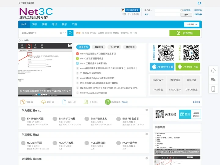Open the 广播 navigation tab

pyautogui.click(x=74, y=24)
